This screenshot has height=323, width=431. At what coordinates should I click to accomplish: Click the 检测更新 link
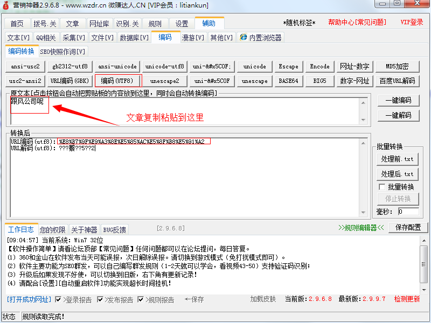point(407,299)
